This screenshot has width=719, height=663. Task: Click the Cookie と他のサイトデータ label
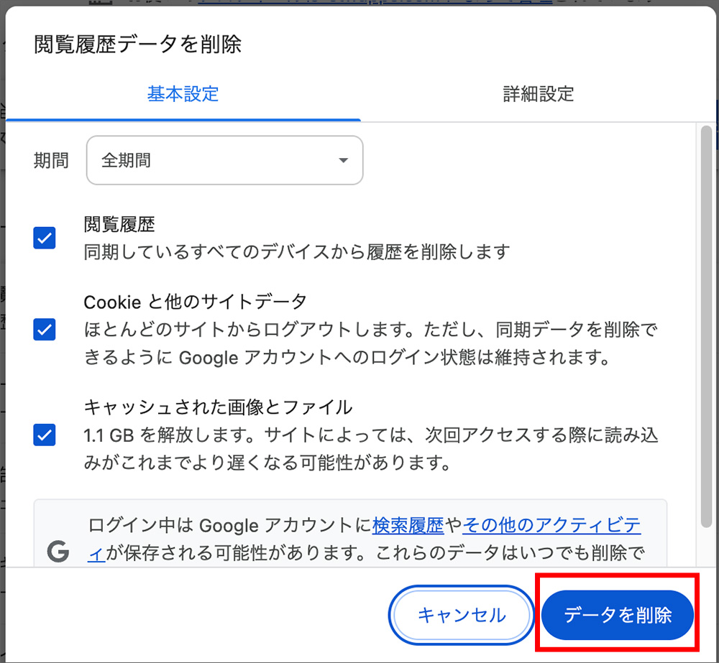click(x=195, y=301)
